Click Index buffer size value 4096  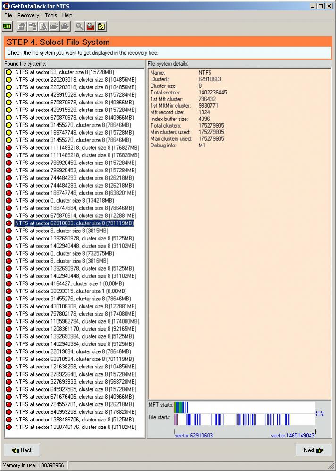coord(204,119)
